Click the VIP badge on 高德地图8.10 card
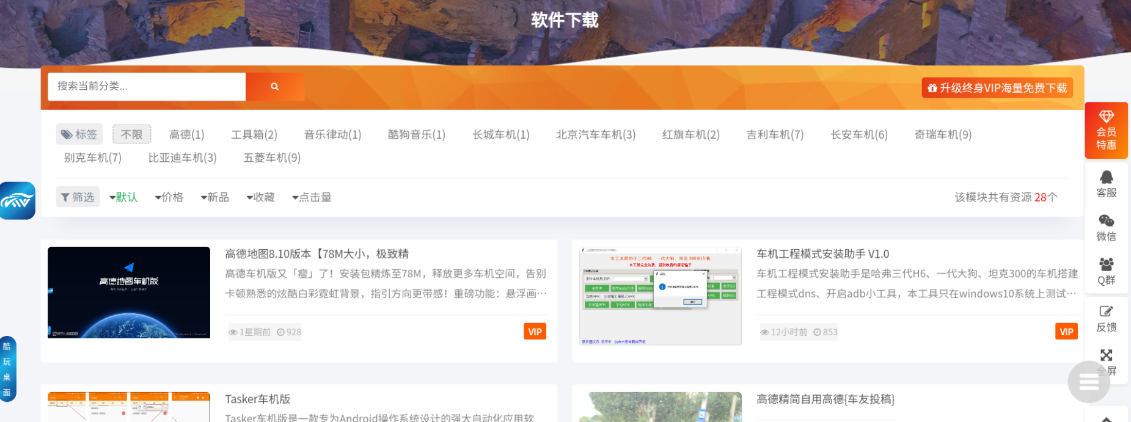 [x=535, y=332]
